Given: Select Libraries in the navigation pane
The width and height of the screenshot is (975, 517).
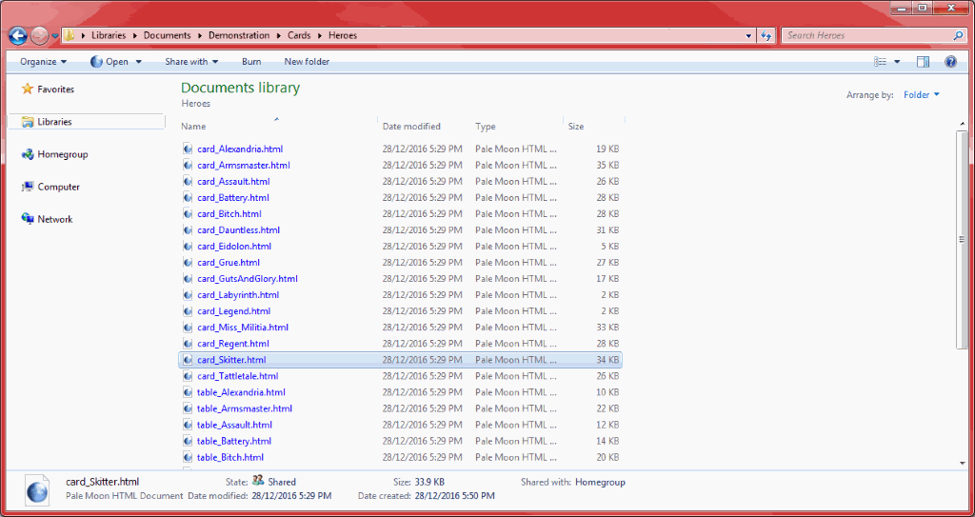Looking at the screenshot, I should pyautogui.click(x=54, y=122).
